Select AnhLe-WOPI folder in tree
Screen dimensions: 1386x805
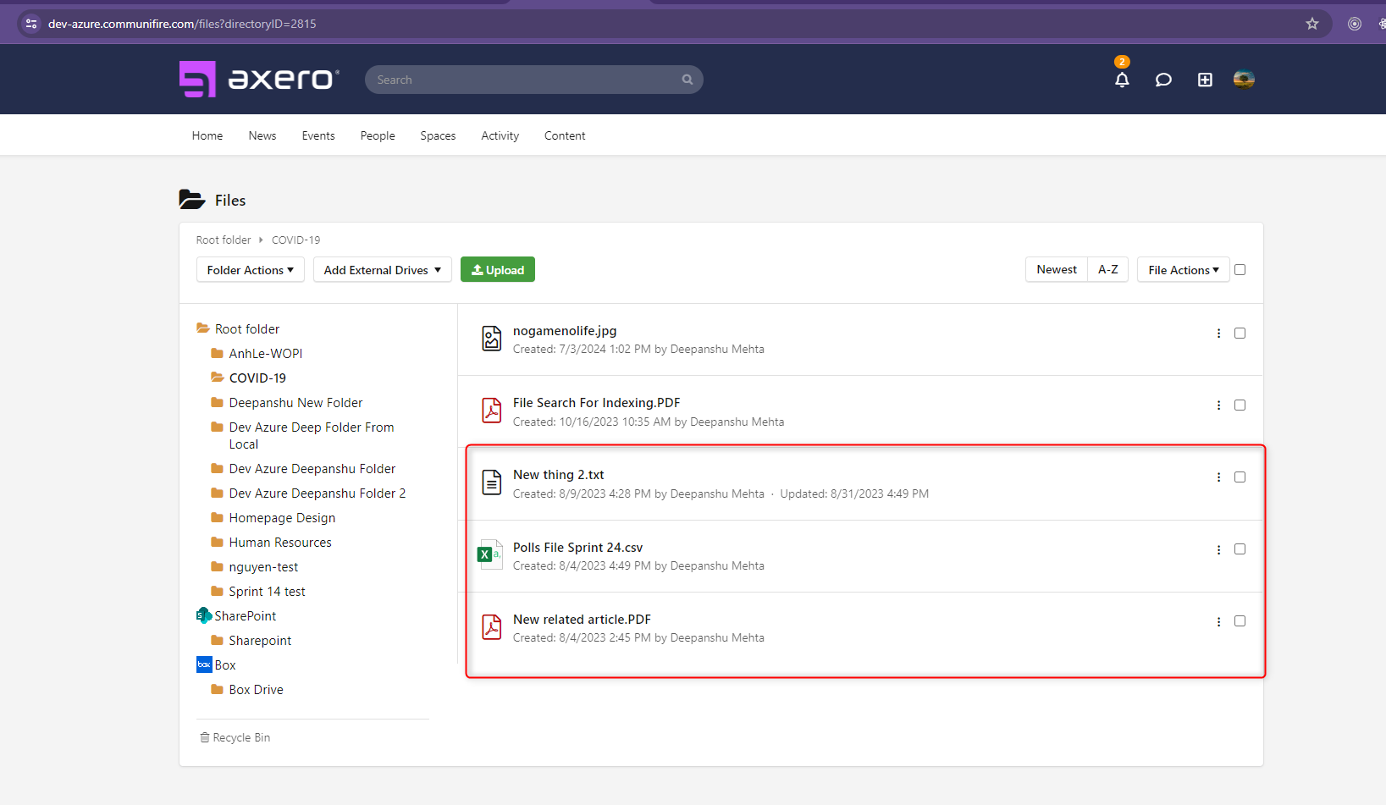tap(266, 353)
